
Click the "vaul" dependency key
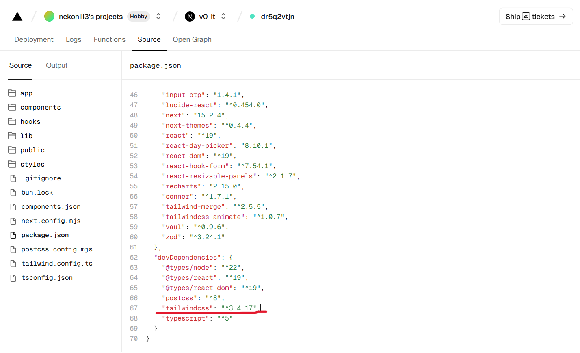point(173,227)
